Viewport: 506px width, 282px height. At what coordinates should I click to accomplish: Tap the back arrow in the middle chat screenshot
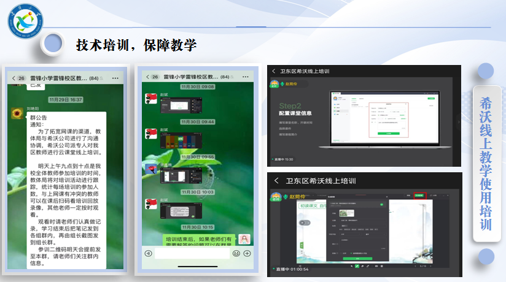[146, 77]
